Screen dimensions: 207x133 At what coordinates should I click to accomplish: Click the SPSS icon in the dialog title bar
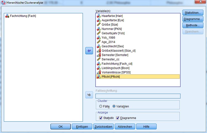(x=3, y=2)
